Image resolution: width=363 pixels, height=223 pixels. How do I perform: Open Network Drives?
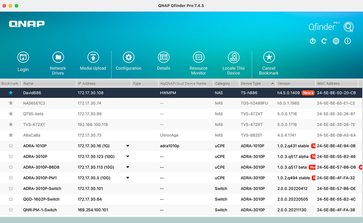click(58, 63)
